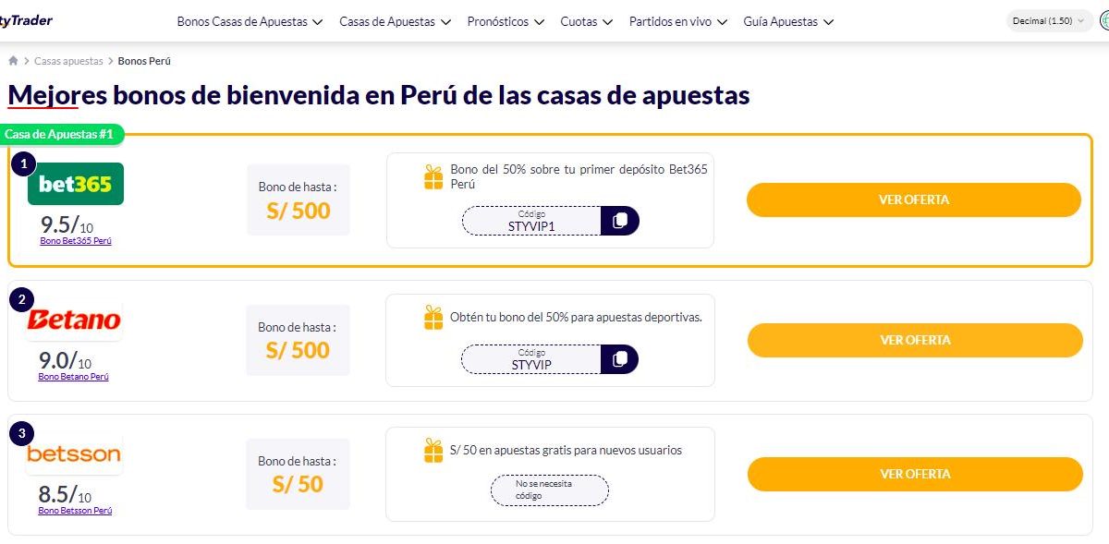Click the gift icon in bet365 offer

(433, 177)
